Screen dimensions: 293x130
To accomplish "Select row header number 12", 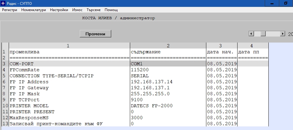I will [5, 118].
